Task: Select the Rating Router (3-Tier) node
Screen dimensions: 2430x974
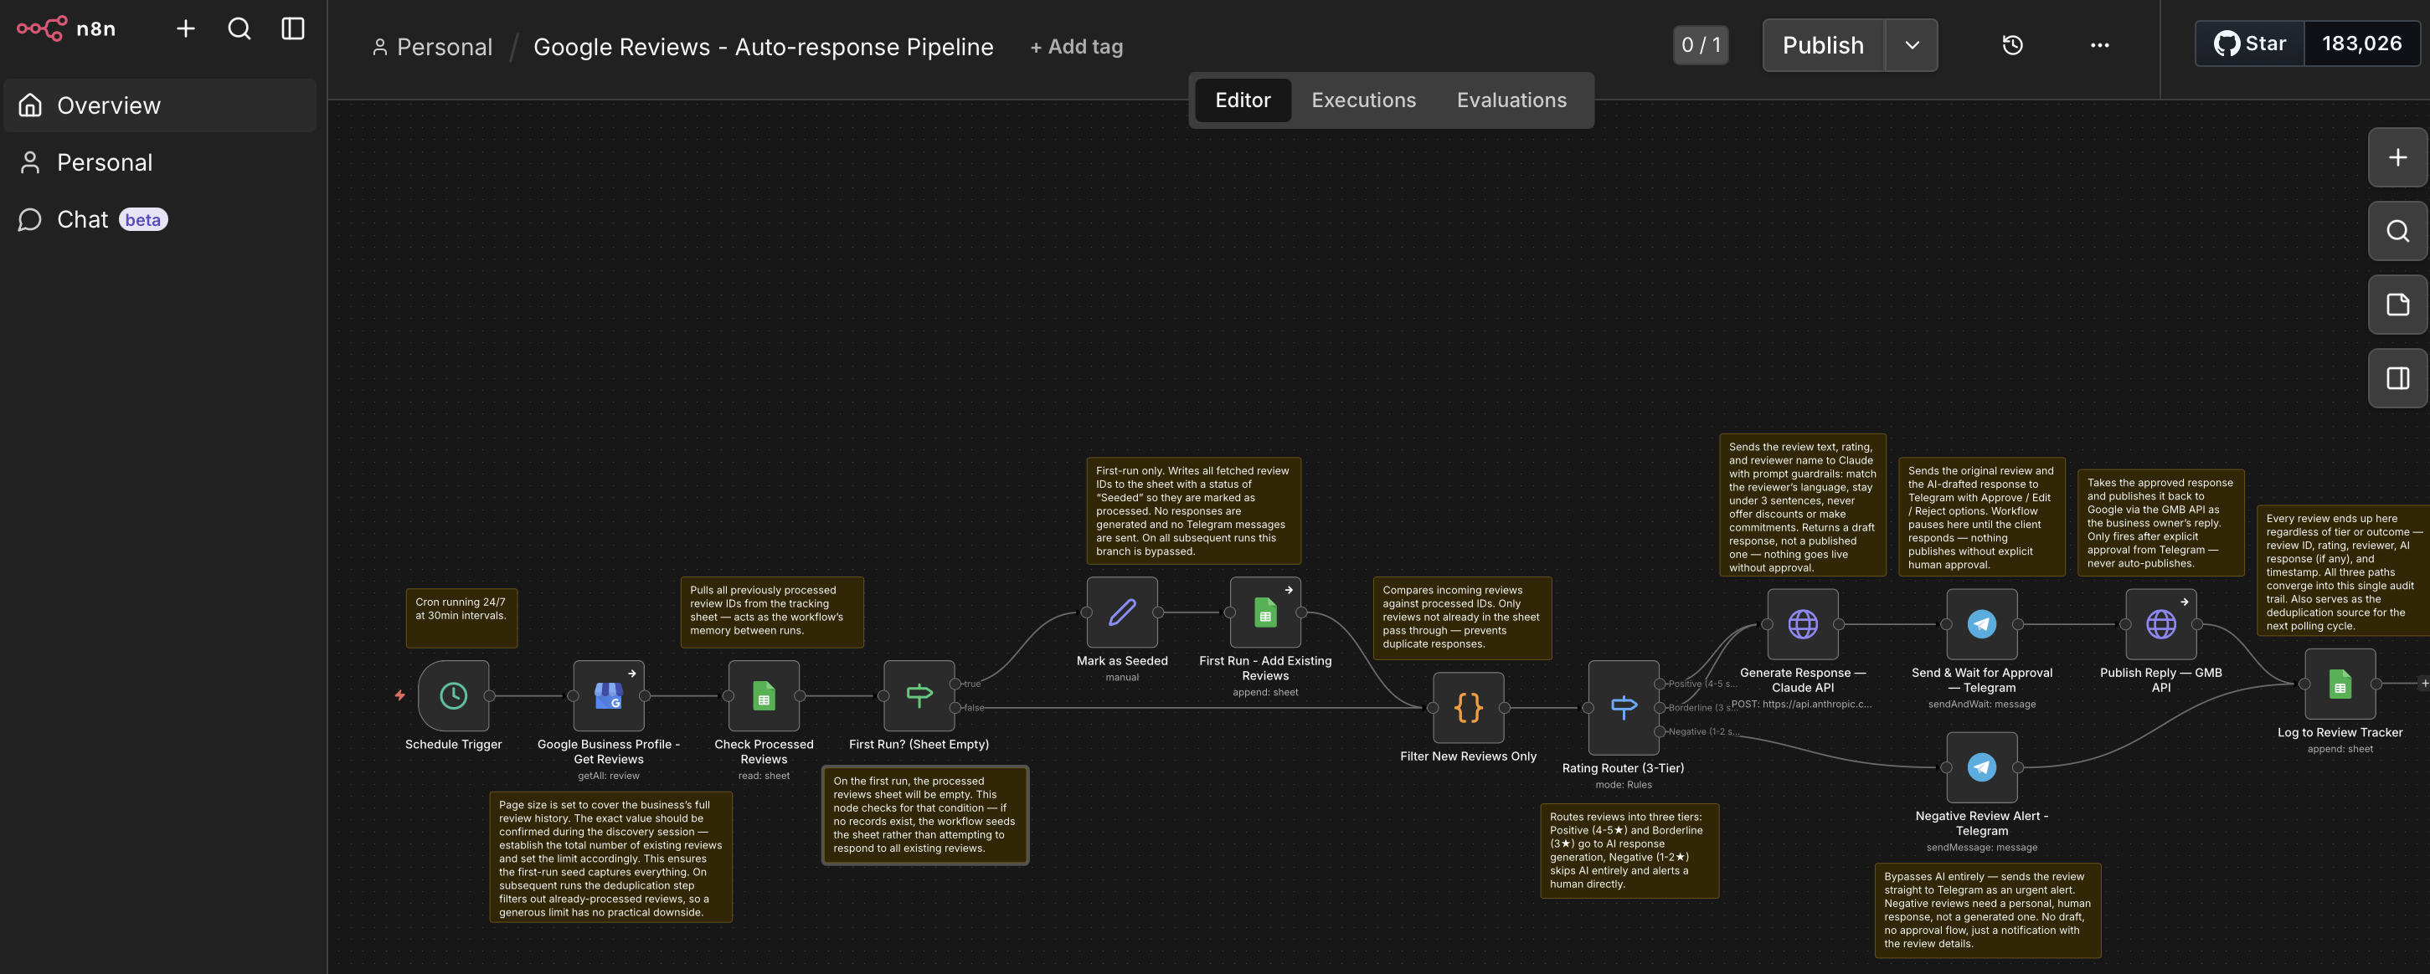Action: 1624,708
